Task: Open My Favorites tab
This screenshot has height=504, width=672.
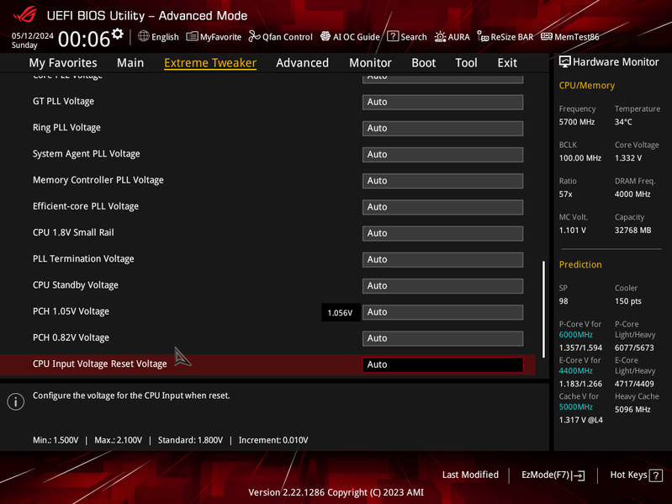Action: tap(63, 63)
